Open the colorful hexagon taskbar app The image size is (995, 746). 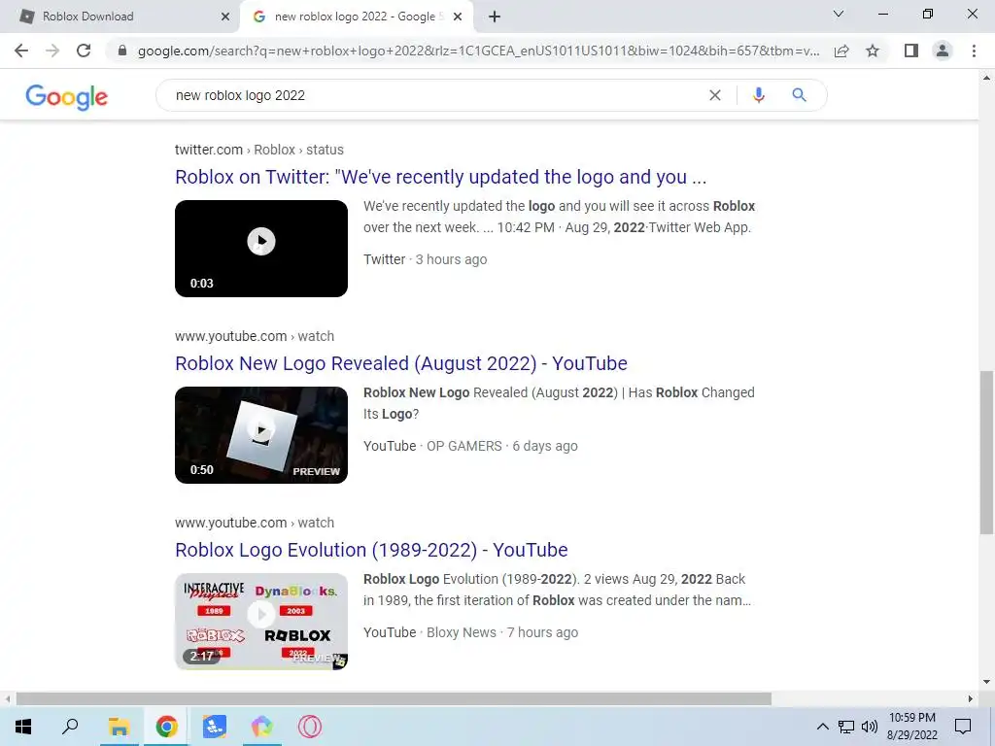coord(262,727)
